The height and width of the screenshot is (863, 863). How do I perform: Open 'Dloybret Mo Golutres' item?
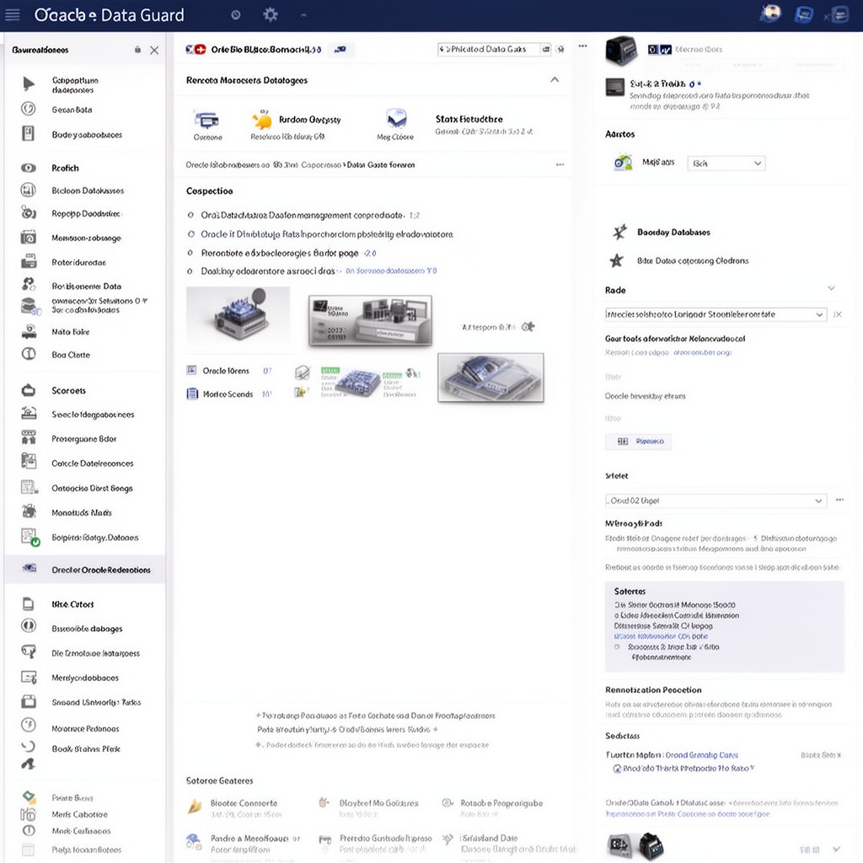(x=378, y=803)
